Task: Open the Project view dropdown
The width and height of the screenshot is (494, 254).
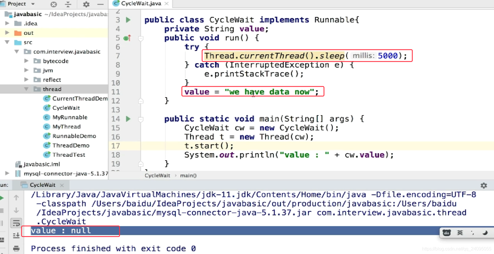Action: [33, 4]
